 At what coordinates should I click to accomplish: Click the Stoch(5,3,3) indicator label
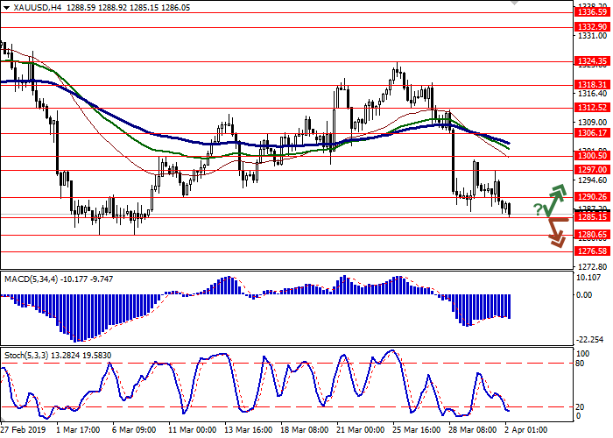coord(28,354)
